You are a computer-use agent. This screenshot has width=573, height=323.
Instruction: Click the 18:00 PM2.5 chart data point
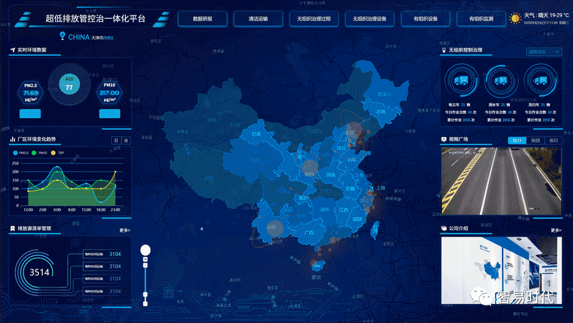tap(101, 201)
